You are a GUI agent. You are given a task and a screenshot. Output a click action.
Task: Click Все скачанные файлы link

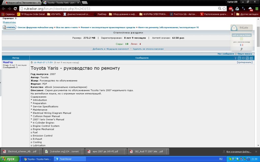[x=239, y=152]
